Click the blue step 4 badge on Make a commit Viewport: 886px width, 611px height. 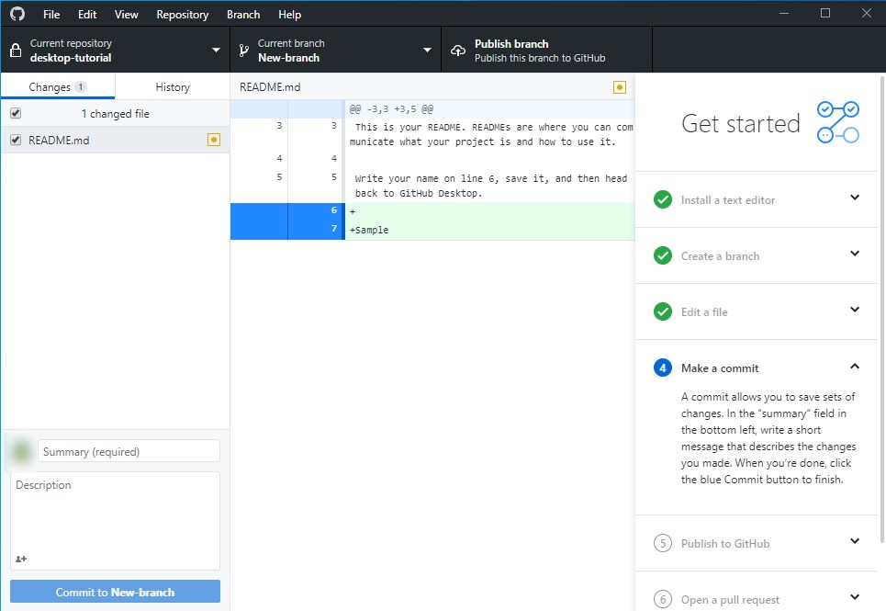click(662, 368)
